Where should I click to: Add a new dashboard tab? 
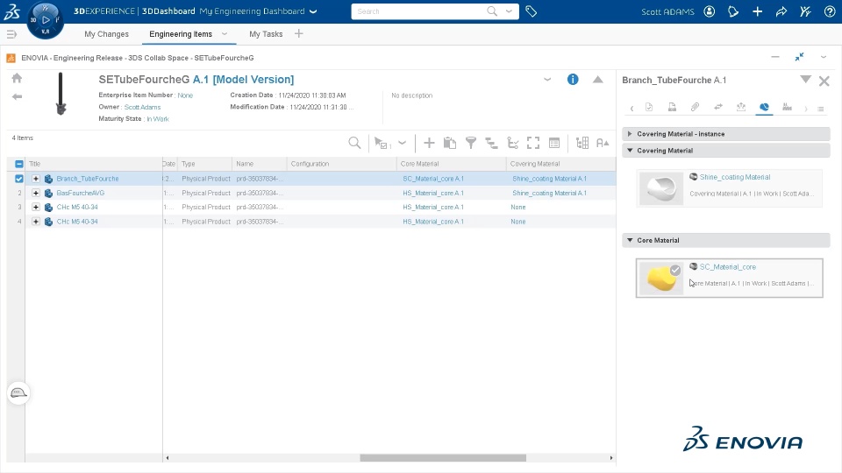(298, 34)
